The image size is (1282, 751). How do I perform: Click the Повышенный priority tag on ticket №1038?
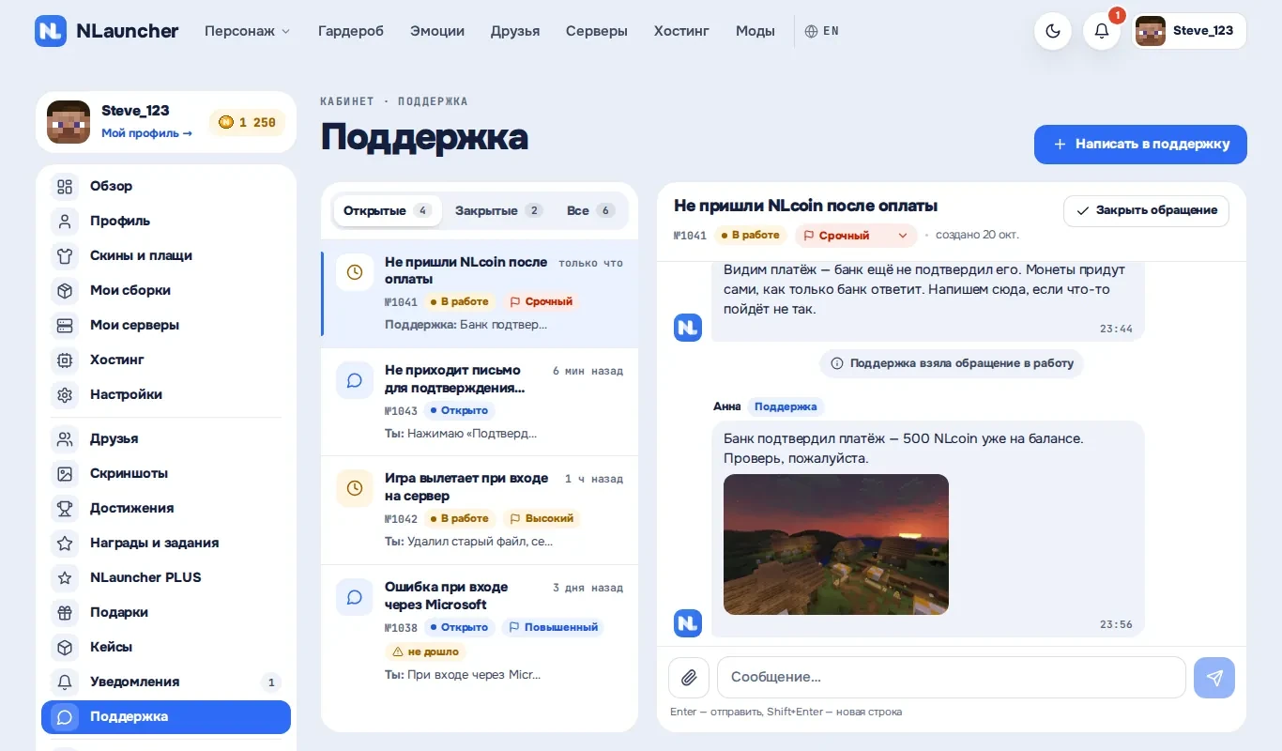[x=552, y=627]
